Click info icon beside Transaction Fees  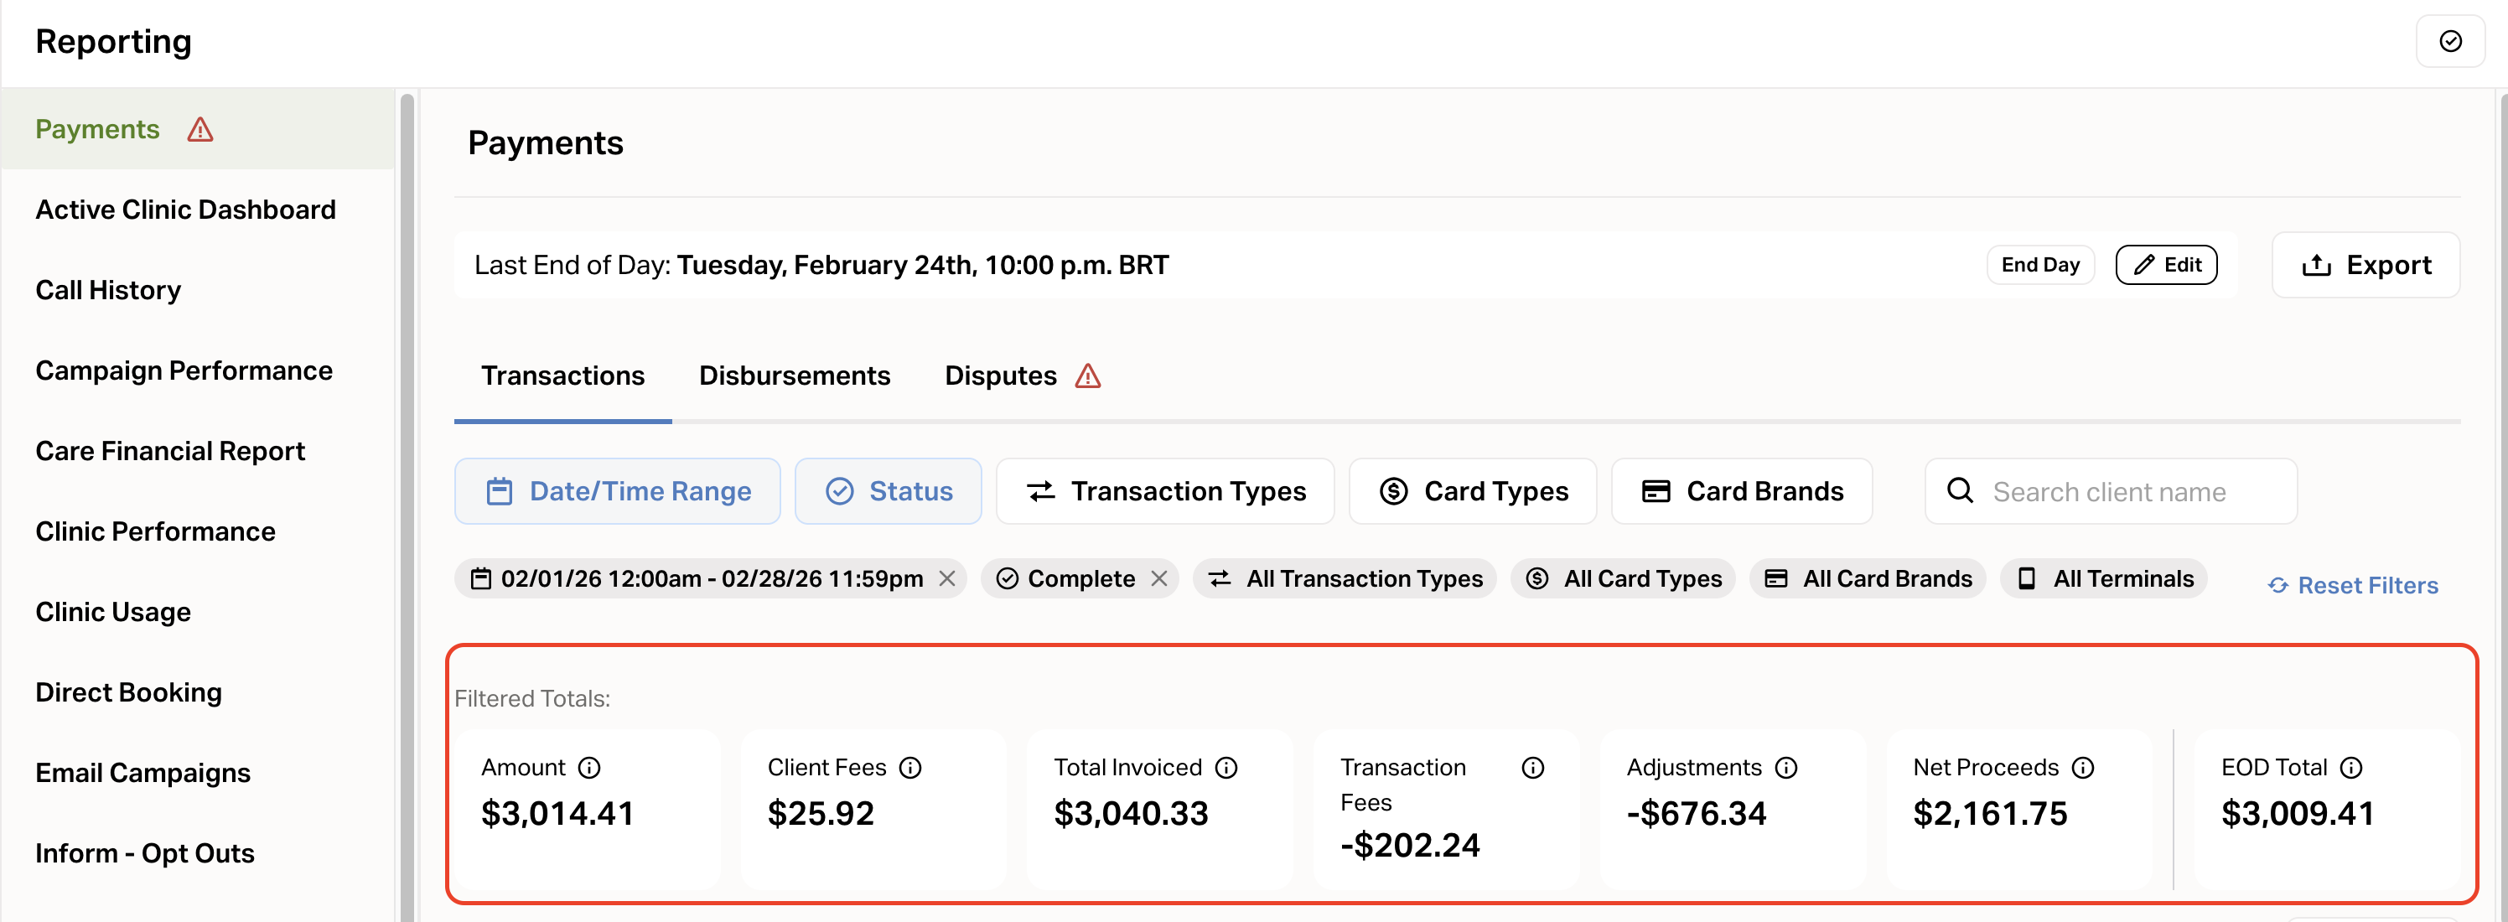(1531, 767)
